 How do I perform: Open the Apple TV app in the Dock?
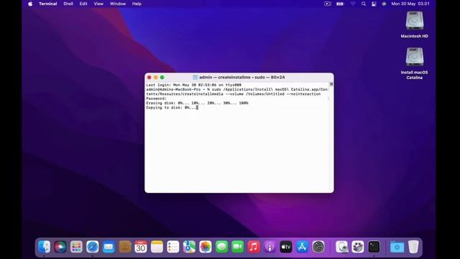click(286, 247)
